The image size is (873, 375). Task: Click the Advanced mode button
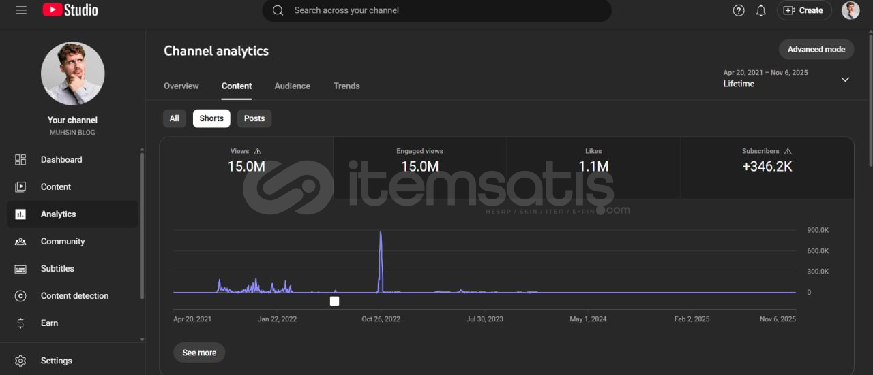click(816, 49)
